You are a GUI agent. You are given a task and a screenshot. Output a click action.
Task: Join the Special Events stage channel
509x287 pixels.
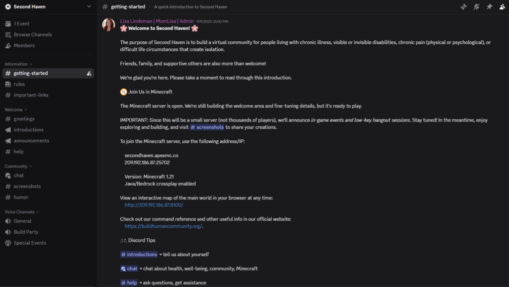tap(30, 243)
